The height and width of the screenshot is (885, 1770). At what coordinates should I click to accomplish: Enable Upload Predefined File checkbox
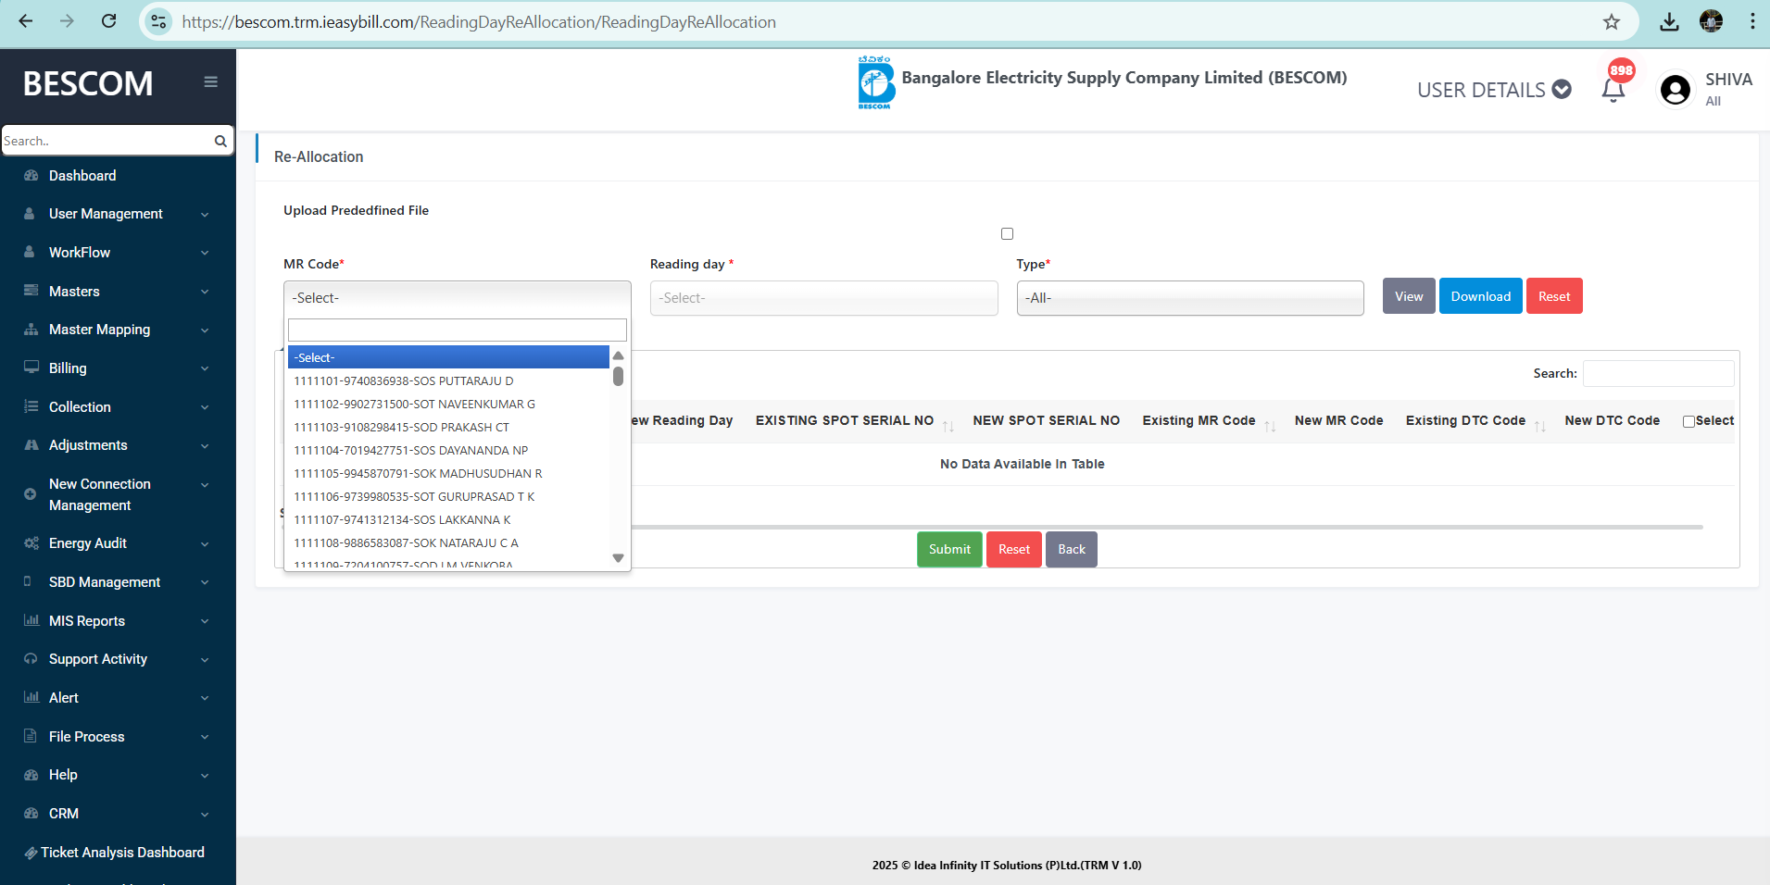coord(1007,233)
